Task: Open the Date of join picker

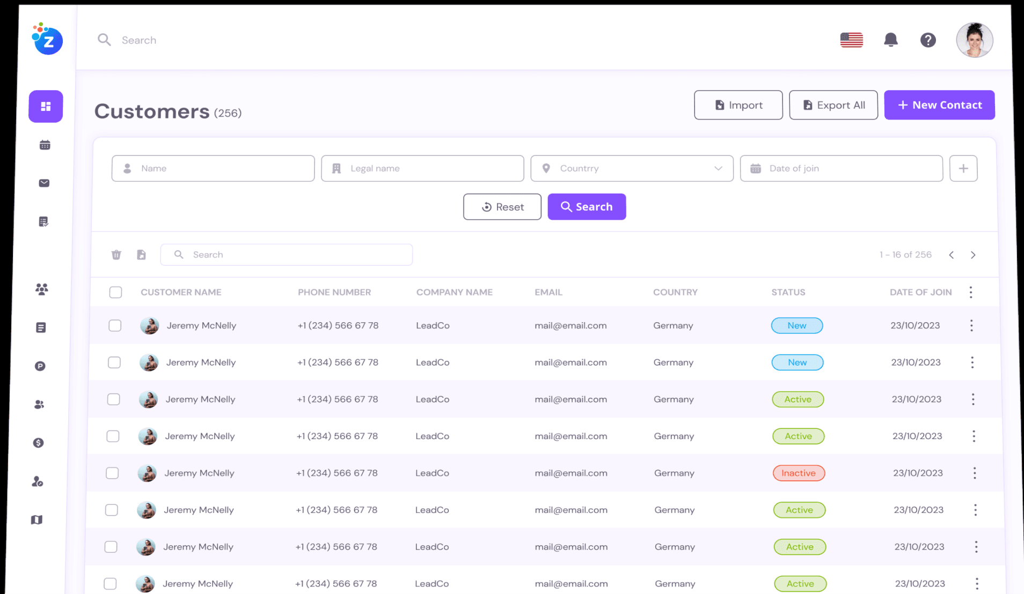Action: 841,168
